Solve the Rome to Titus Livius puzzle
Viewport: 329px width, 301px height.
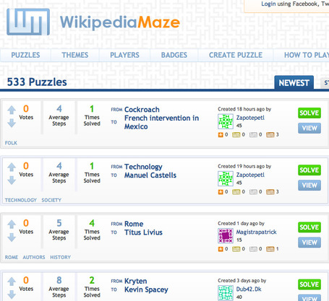(x=309, y=227)
